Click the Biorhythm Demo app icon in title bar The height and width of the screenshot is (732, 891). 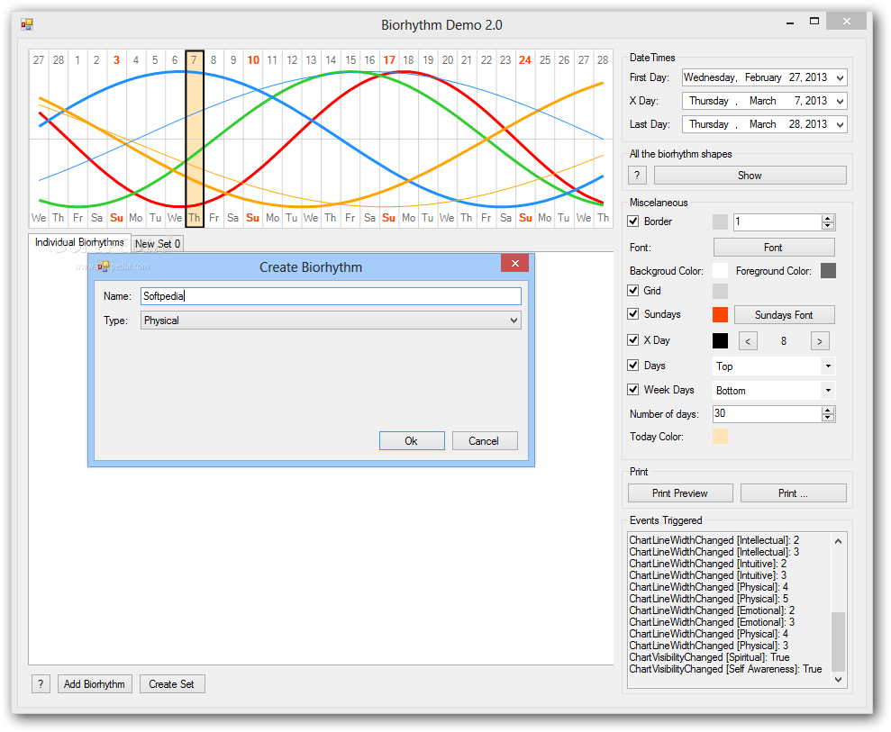tap(27, 24)
